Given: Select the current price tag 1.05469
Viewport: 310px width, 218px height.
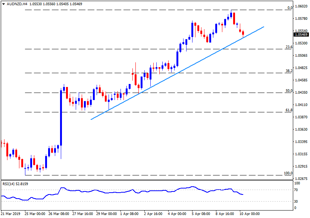Looking at the screenshot, I should point(301,35).
